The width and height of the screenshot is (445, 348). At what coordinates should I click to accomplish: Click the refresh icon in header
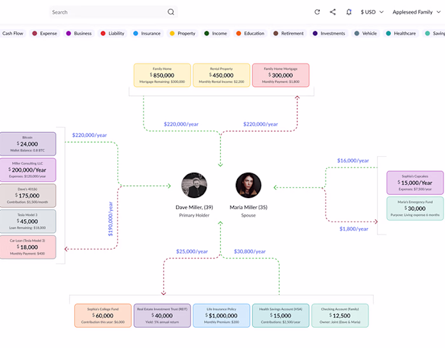[317, 12]
